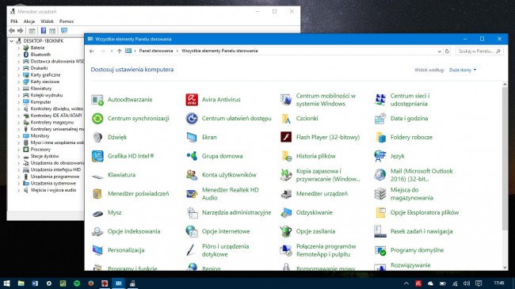Image resolution: width=515 pixels, height=289 pixels.
Task: Expand Monitory node in Device Manager
Action: click(x=19, y=136)
